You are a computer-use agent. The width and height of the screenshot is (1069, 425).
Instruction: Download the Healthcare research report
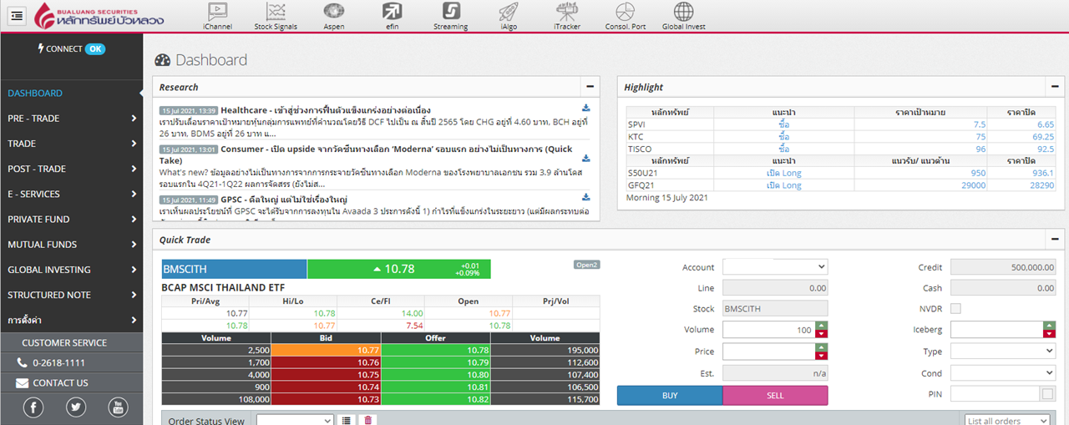coord(586,108)
